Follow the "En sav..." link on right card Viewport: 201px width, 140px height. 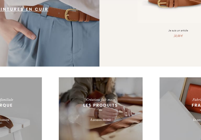[x=197, y=120]
